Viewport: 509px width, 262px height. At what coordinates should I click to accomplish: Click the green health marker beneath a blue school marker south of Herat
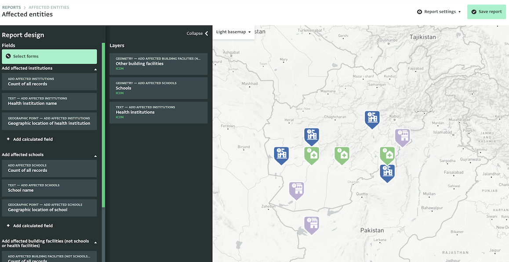312,155
